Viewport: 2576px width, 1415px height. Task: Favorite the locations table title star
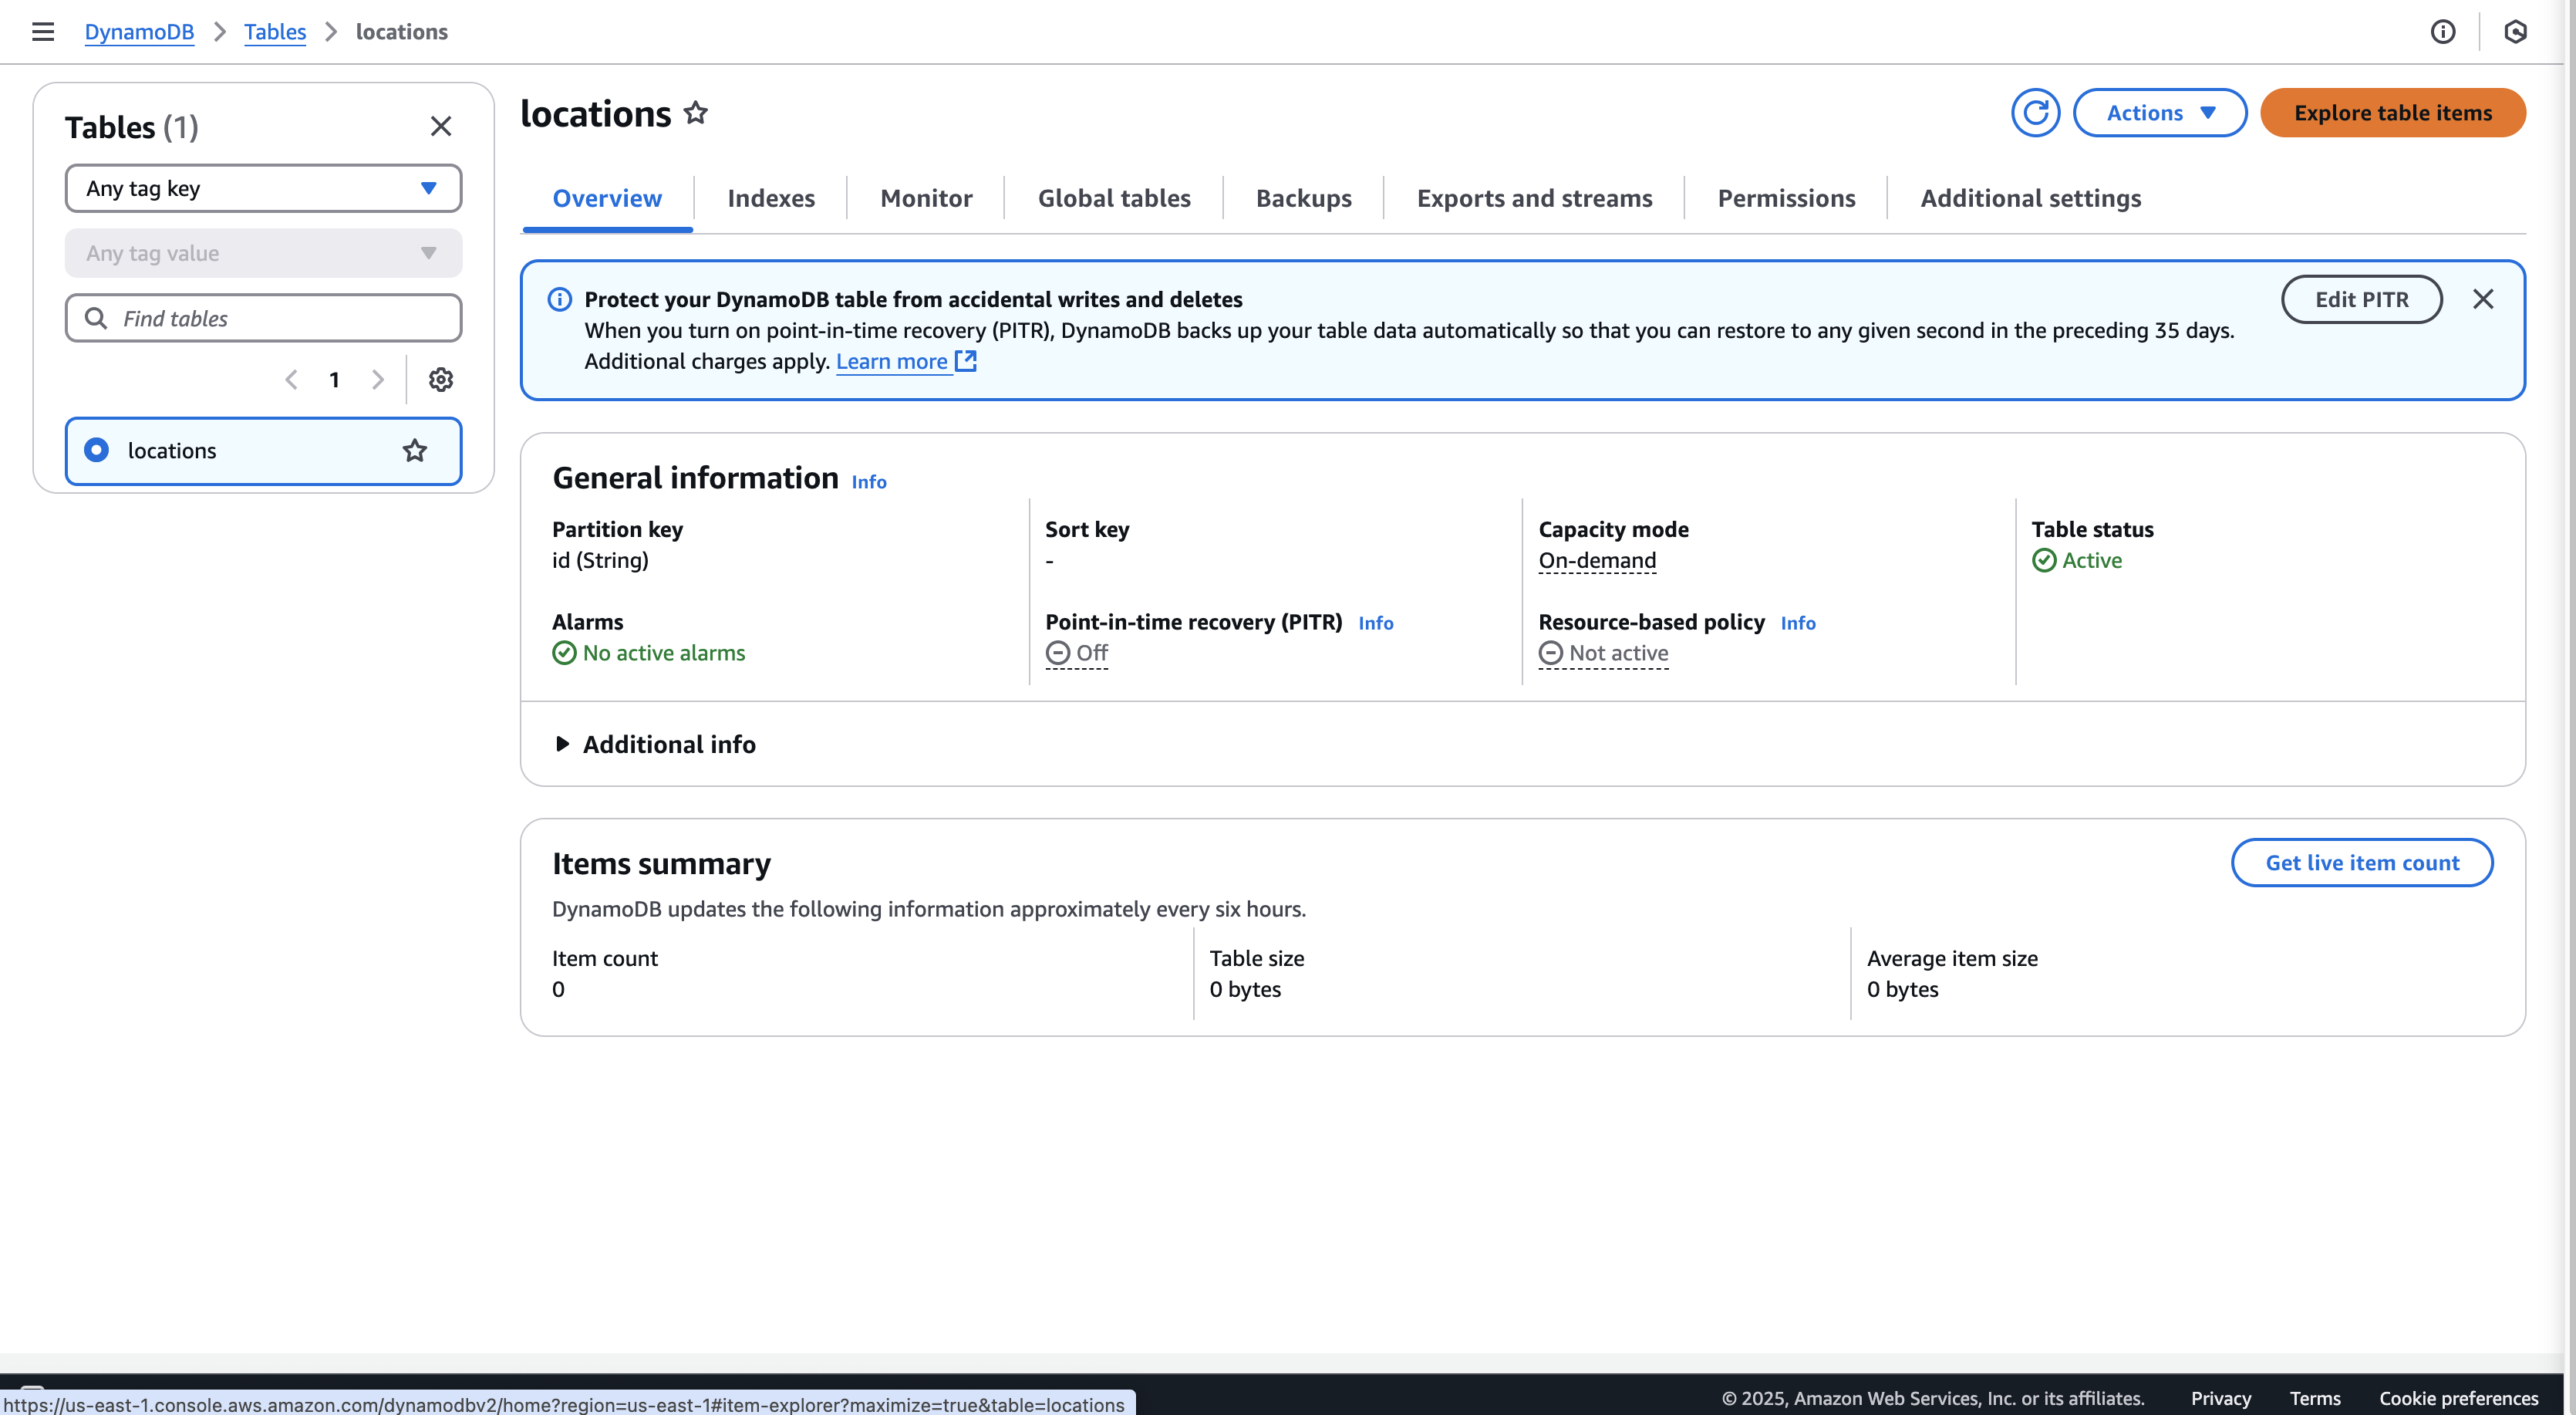pos(696,113)
